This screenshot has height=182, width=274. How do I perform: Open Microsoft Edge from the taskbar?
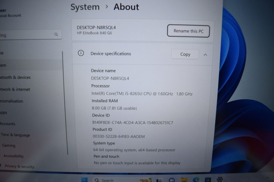click(196, 180)
